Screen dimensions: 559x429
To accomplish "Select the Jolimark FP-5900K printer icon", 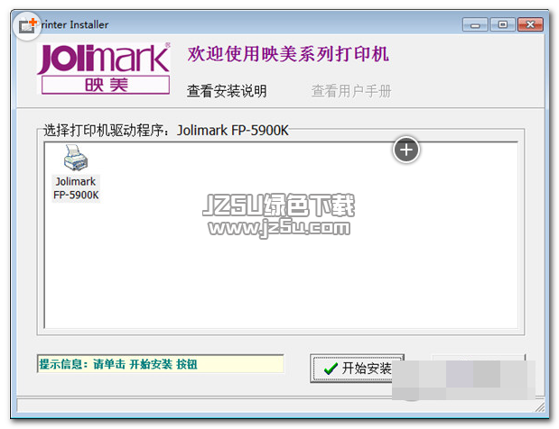I will tap(76, 158).
